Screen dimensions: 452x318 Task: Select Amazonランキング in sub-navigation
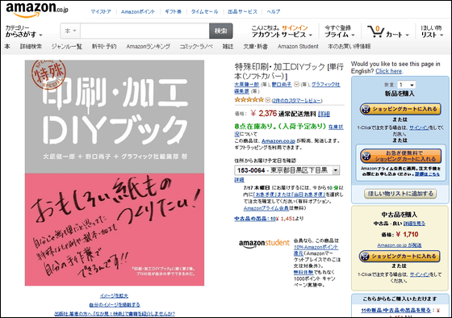pos(149,46)
